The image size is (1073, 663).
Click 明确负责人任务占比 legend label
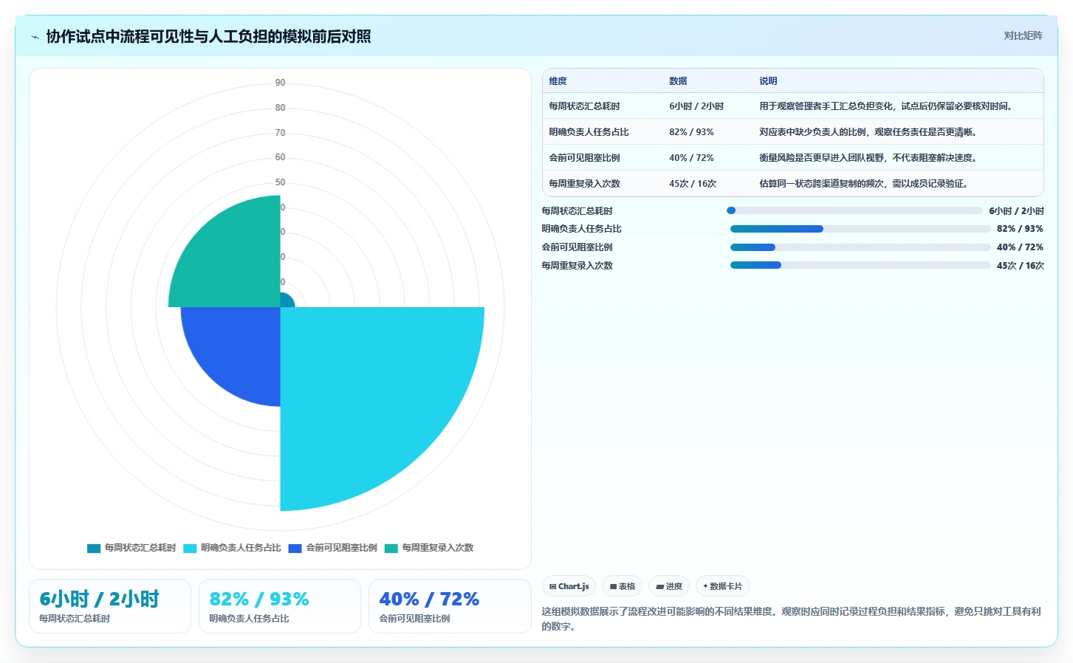point(241,548)
